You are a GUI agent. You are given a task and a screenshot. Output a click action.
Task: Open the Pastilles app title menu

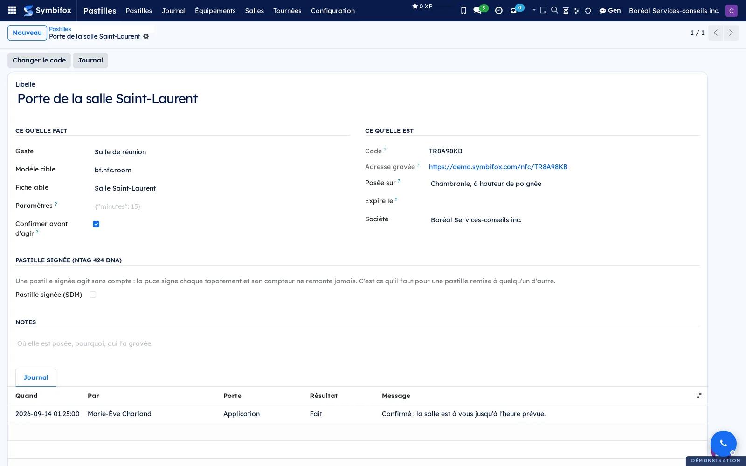point(100,10)
